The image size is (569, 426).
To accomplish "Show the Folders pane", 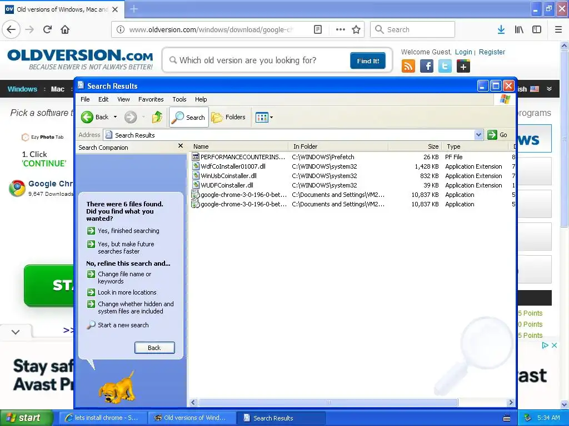I will coord(228,117).
